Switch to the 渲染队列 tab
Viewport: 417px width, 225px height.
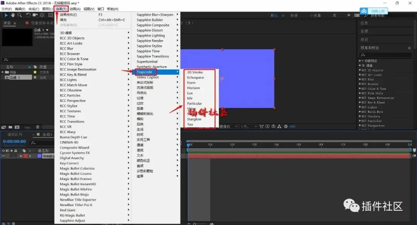click(x=15, y=135)
